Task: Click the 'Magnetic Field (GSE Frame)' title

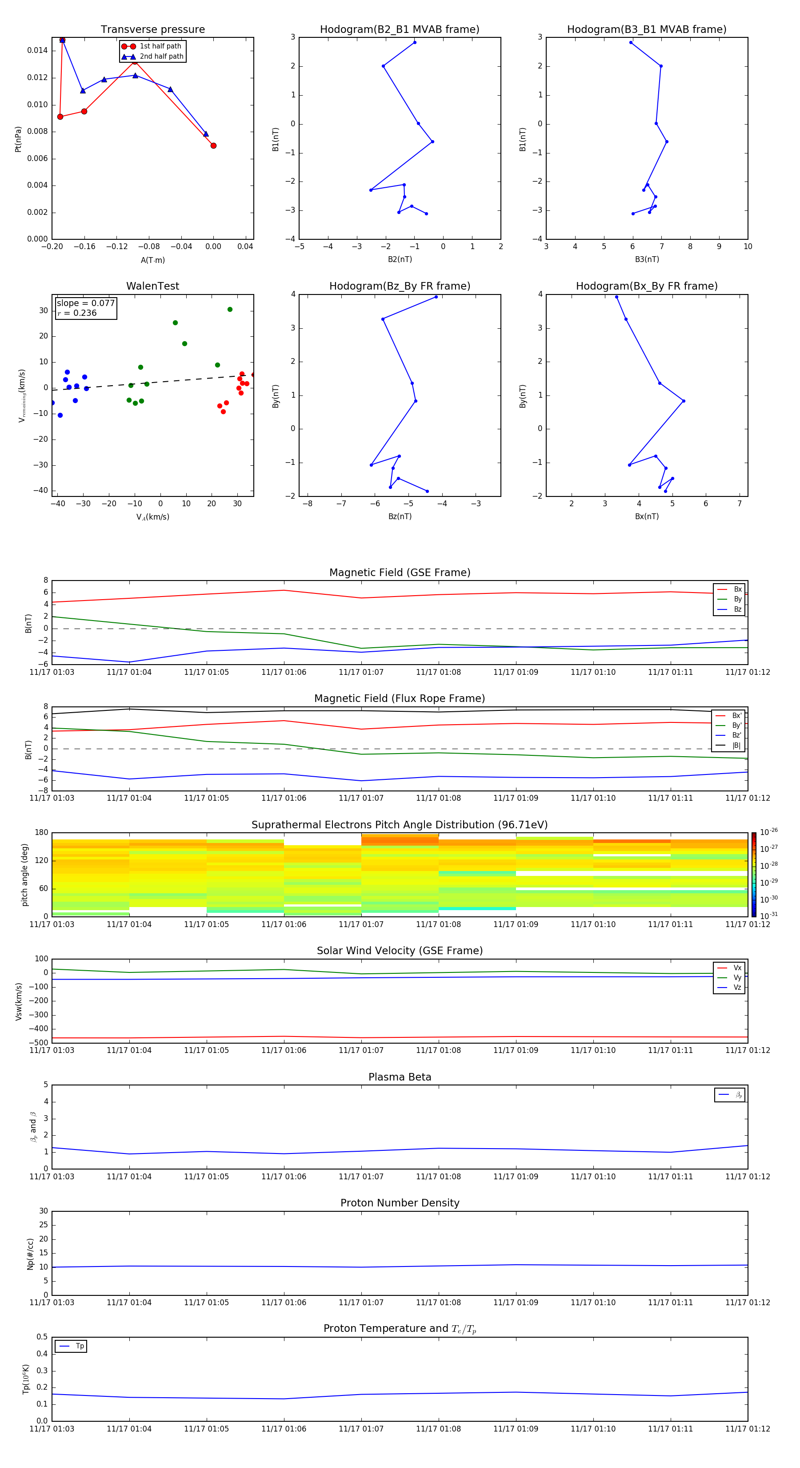Action: click(400, 573)
